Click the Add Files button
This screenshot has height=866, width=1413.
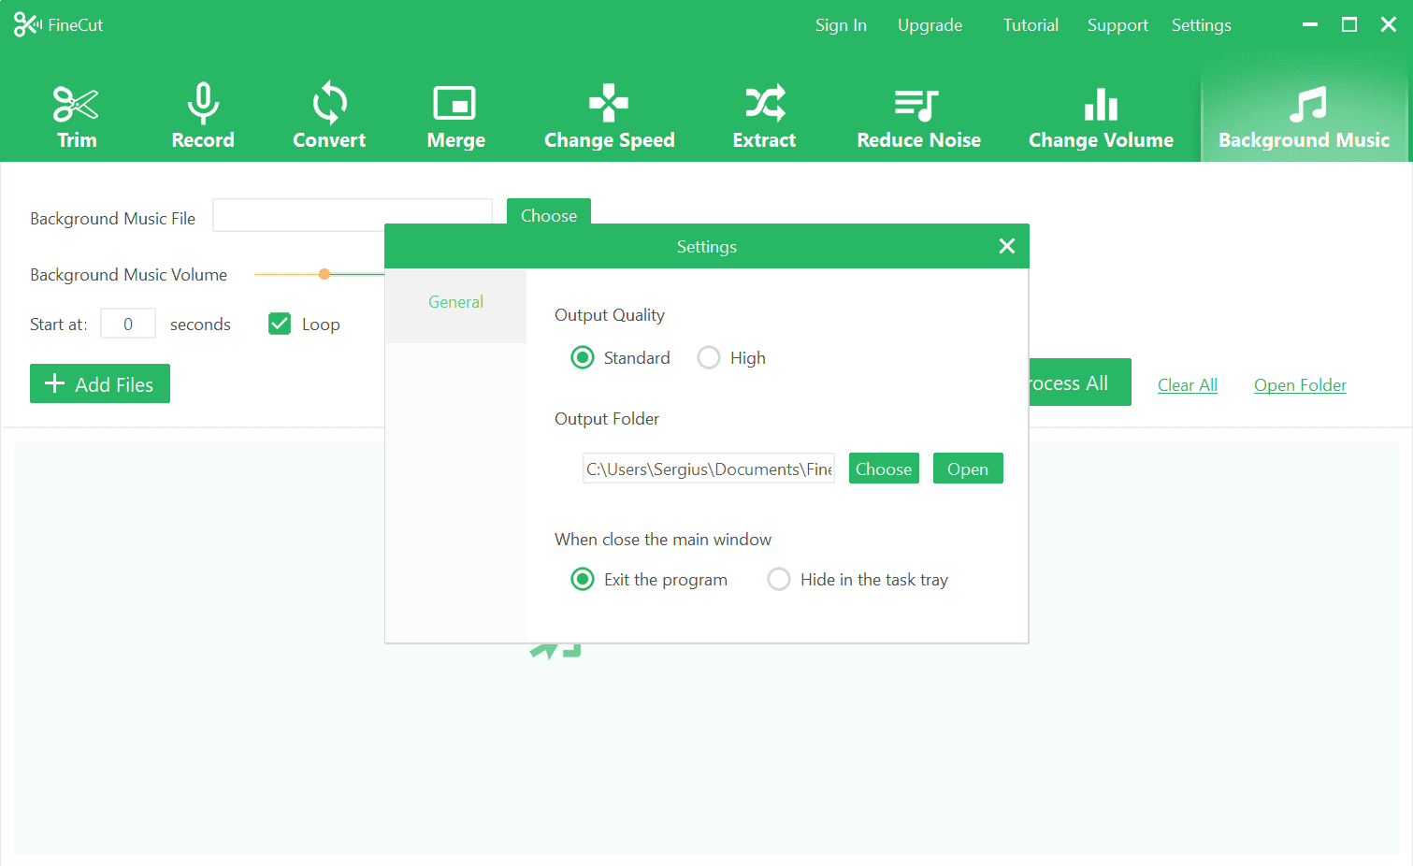click(x=100, y=383)
